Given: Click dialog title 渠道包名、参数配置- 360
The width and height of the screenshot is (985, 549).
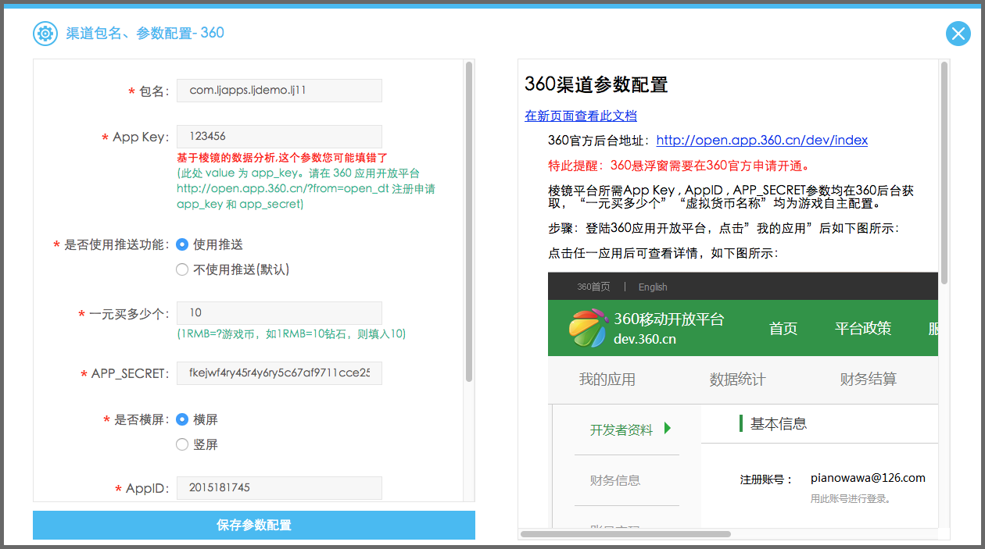Looking at the screenshot, I should (x=145, y=33).
